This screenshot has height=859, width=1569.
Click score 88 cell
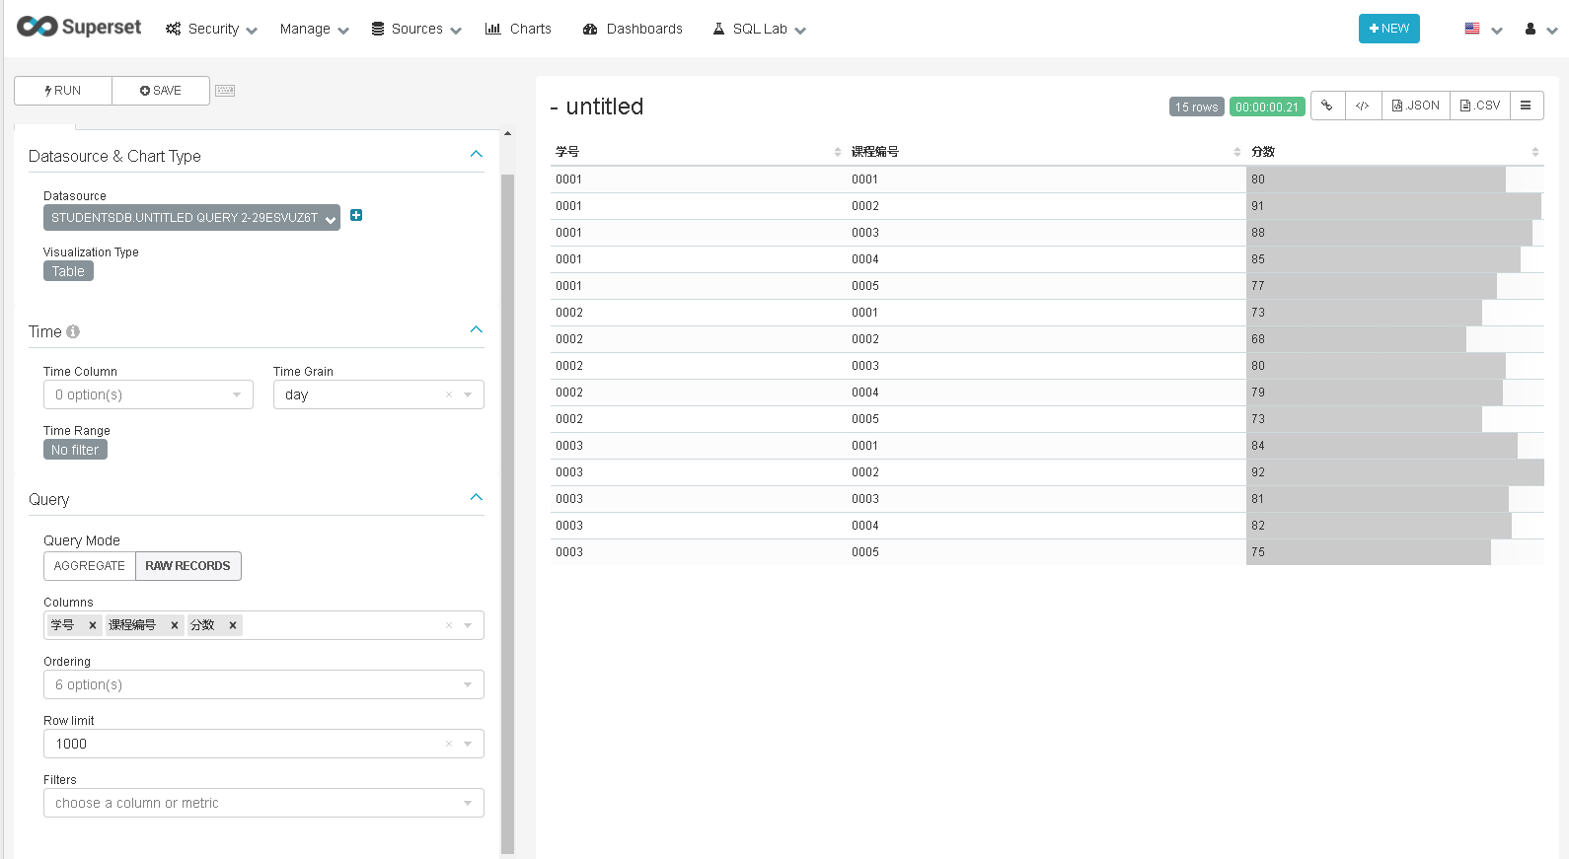click(1395, 233)
